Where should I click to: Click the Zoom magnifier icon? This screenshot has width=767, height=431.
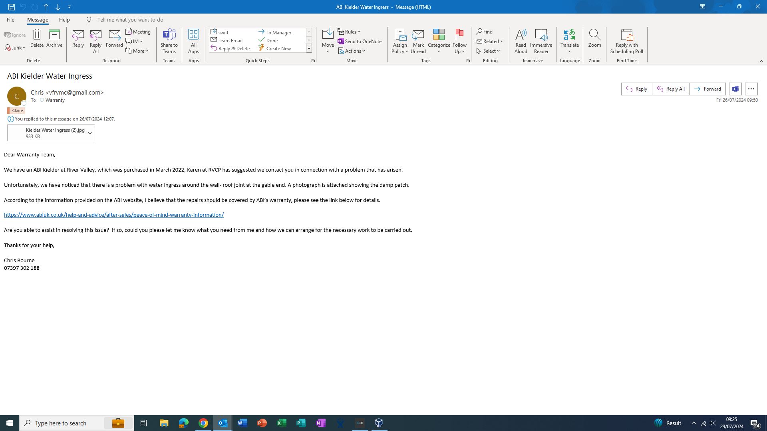[x=594, y=35]
